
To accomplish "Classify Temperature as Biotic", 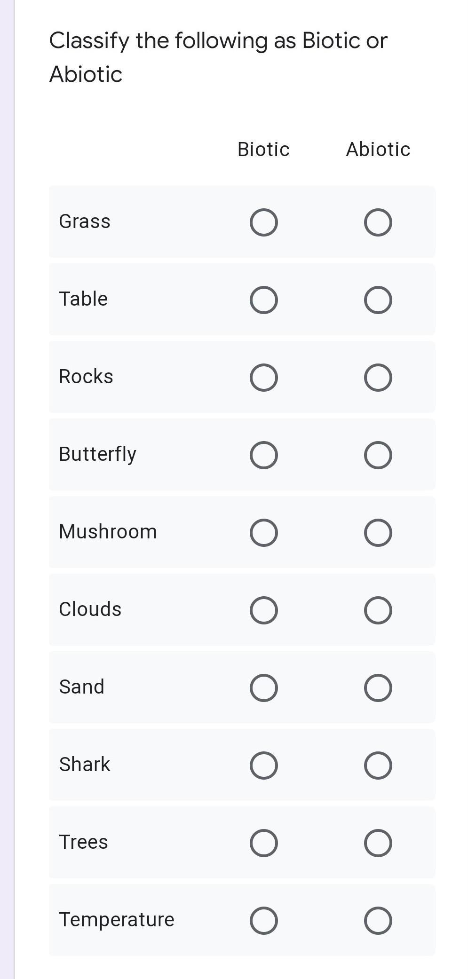I will coord(263,921).
